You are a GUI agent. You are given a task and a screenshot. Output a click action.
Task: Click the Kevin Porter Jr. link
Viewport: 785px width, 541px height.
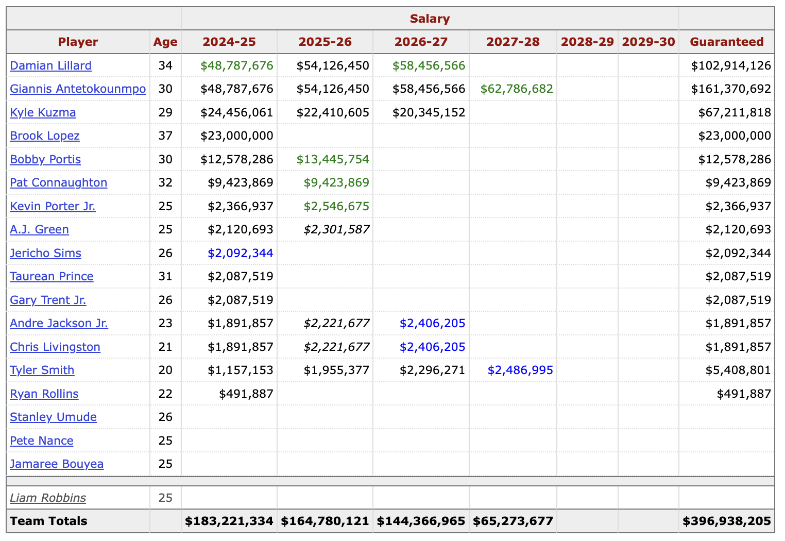[53, 206]
